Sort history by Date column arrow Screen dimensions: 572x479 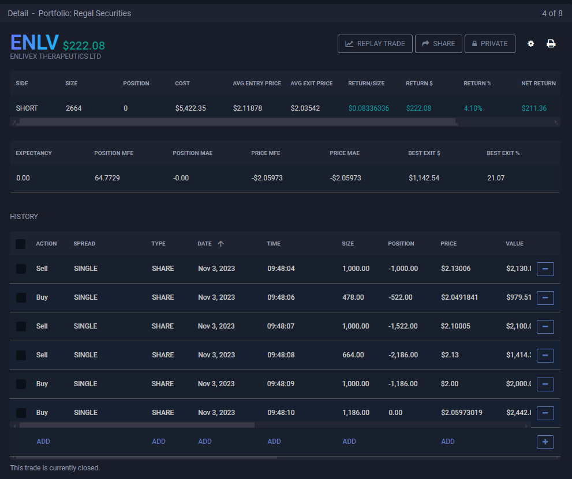(x=220, y=244)
